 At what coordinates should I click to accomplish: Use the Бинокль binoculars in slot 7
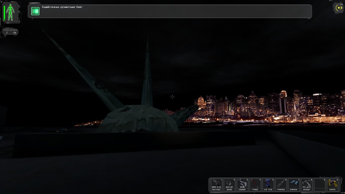click(x=294, y=185)
